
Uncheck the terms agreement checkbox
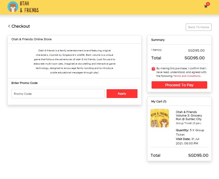[x=153, y=69]
